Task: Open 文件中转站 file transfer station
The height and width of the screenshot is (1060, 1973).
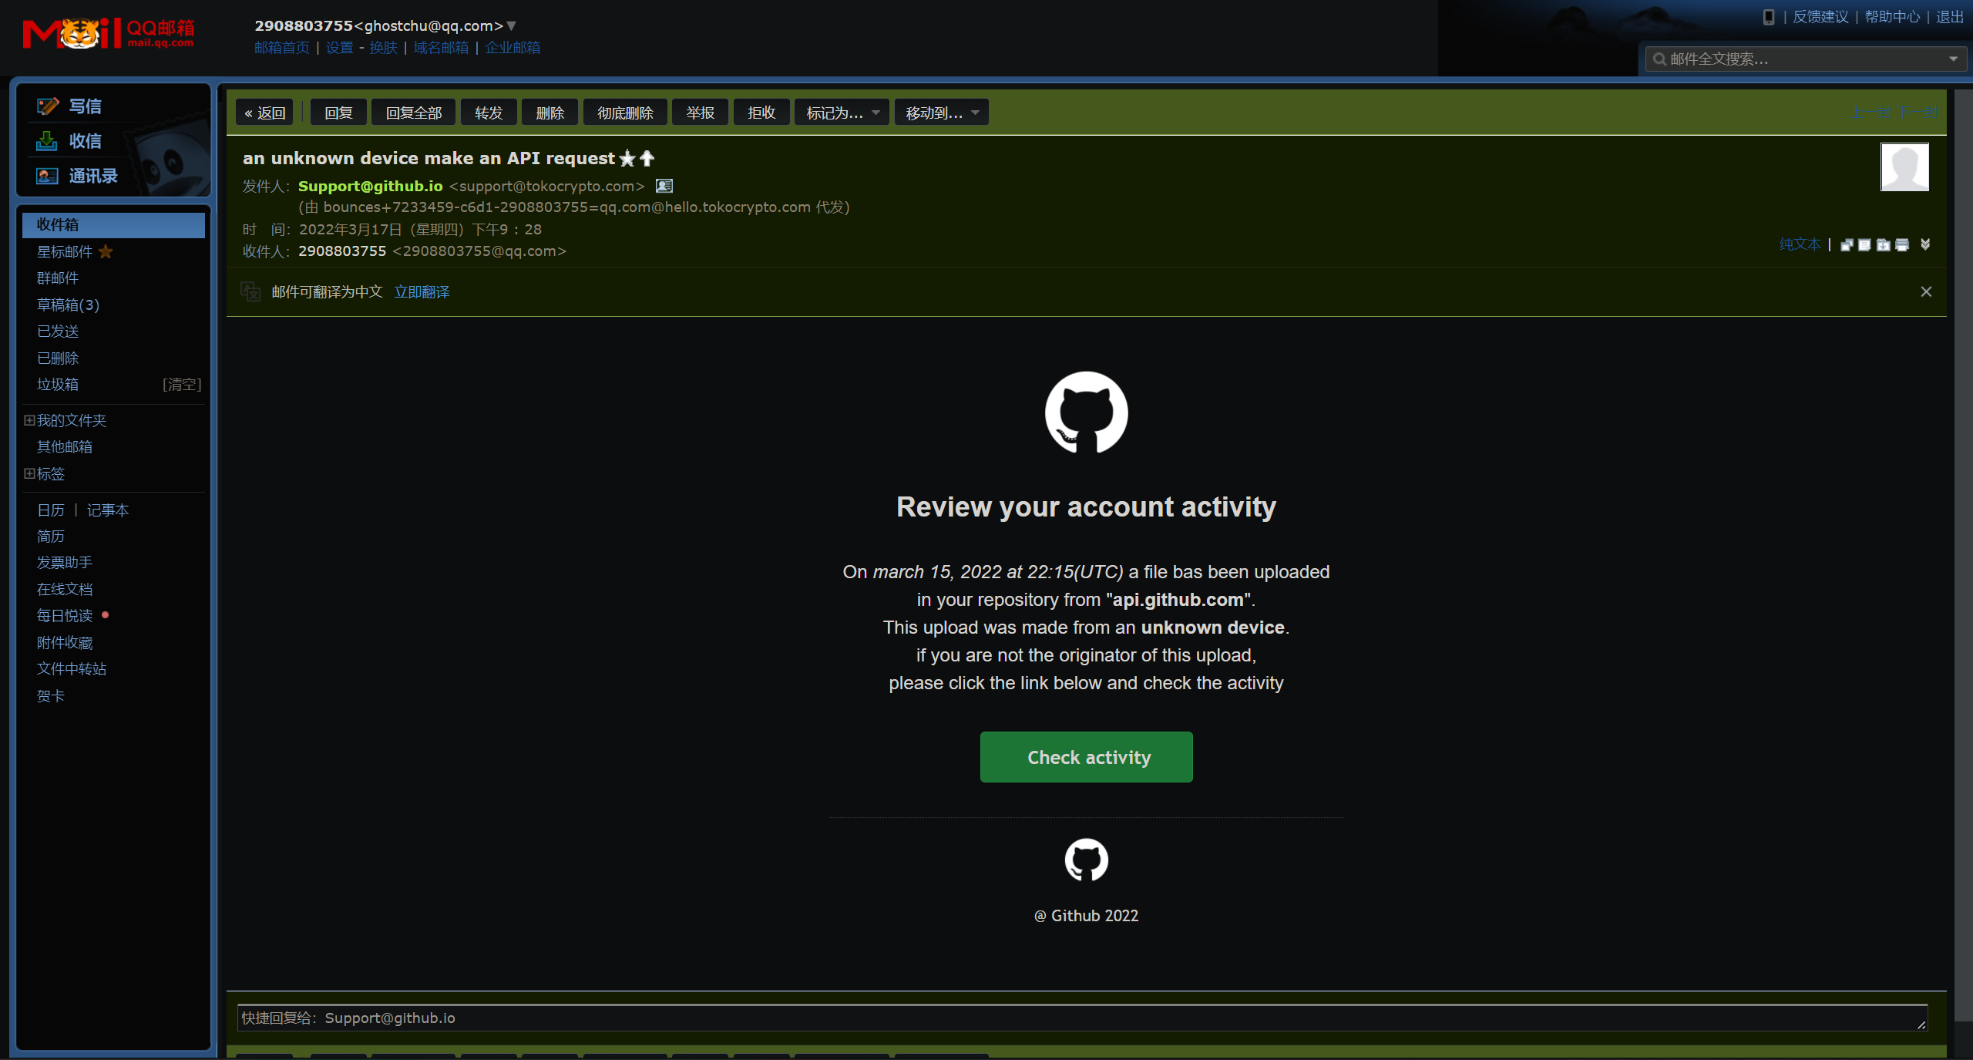Action: click(72, 668)
